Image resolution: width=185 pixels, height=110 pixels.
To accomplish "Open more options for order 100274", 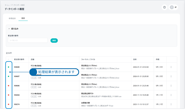I will click(171, 104).
